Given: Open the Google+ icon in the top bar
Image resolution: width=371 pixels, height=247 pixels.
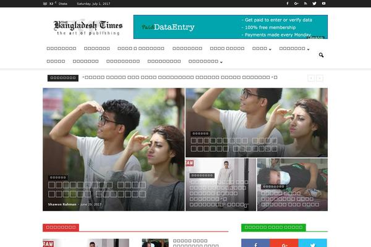Looking at the screenshot, I should 296,4.
